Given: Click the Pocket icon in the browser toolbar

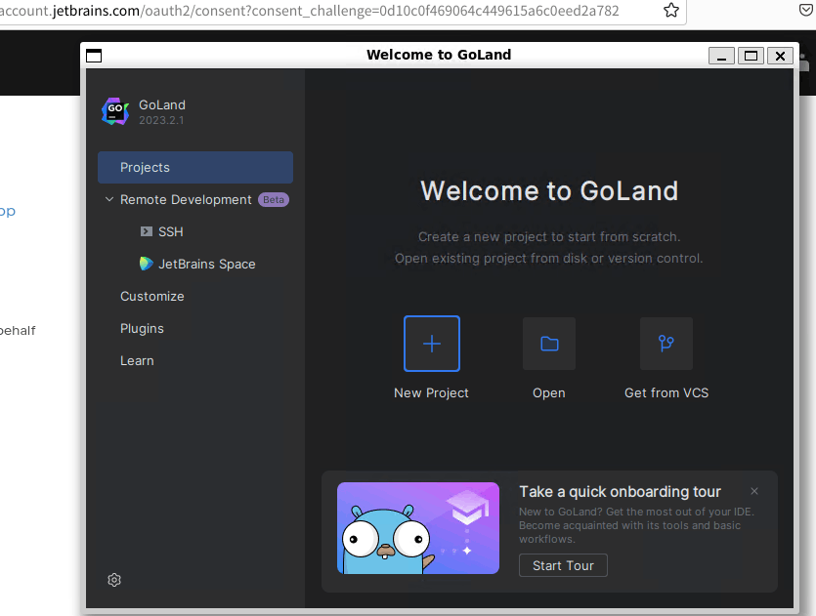Looking at the screenshot, I should [x=806, y=10].
